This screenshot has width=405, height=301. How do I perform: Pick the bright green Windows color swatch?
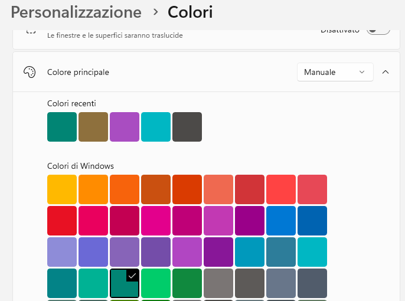point(156,283)
